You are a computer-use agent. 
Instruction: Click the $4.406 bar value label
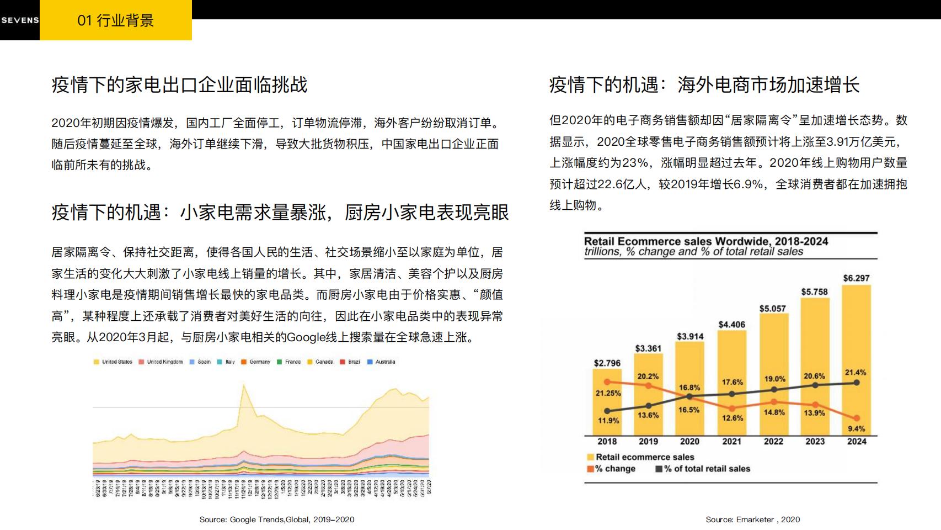[x=732, y=325]
